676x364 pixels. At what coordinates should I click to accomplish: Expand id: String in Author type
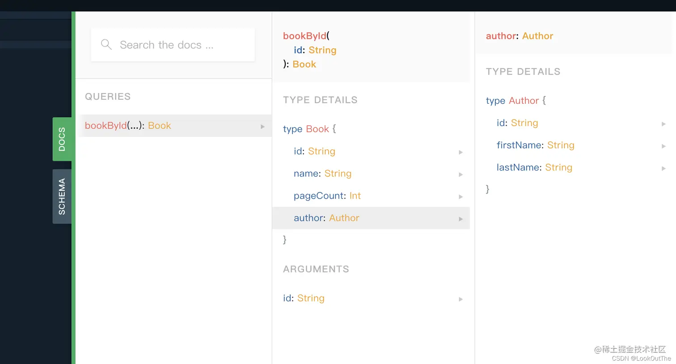pyautogui.click(x=663, y=124)
